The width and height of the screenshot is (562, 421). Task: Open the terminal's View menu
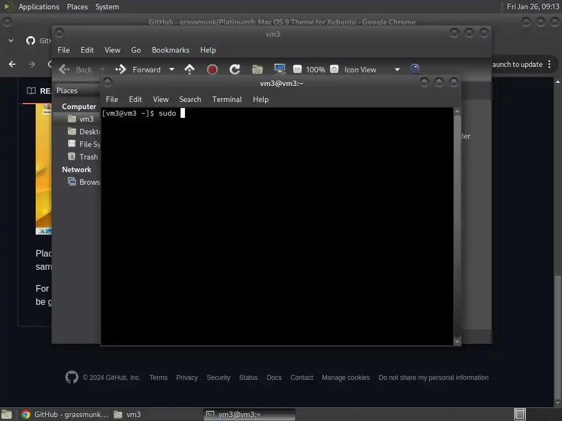click(x=161, y=99)
